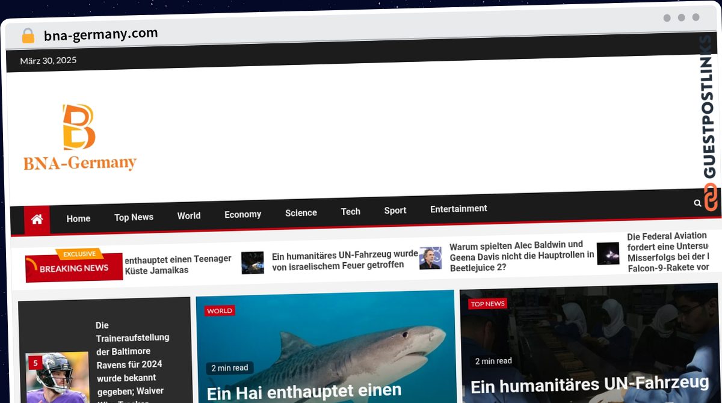Click the Ravens football player thumbnail
The height and width of the screenshot is (403, 722).
57,378
